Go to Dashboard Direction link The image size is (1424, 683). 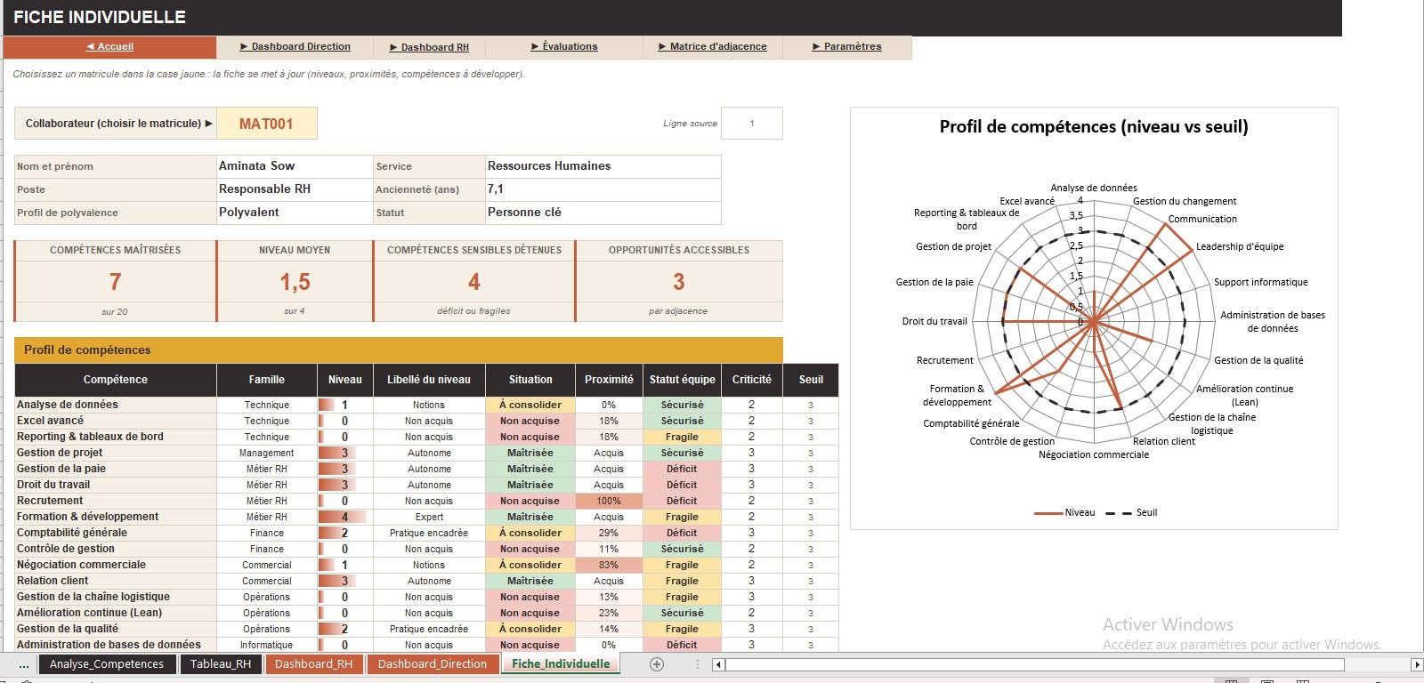tap(295, 47)
